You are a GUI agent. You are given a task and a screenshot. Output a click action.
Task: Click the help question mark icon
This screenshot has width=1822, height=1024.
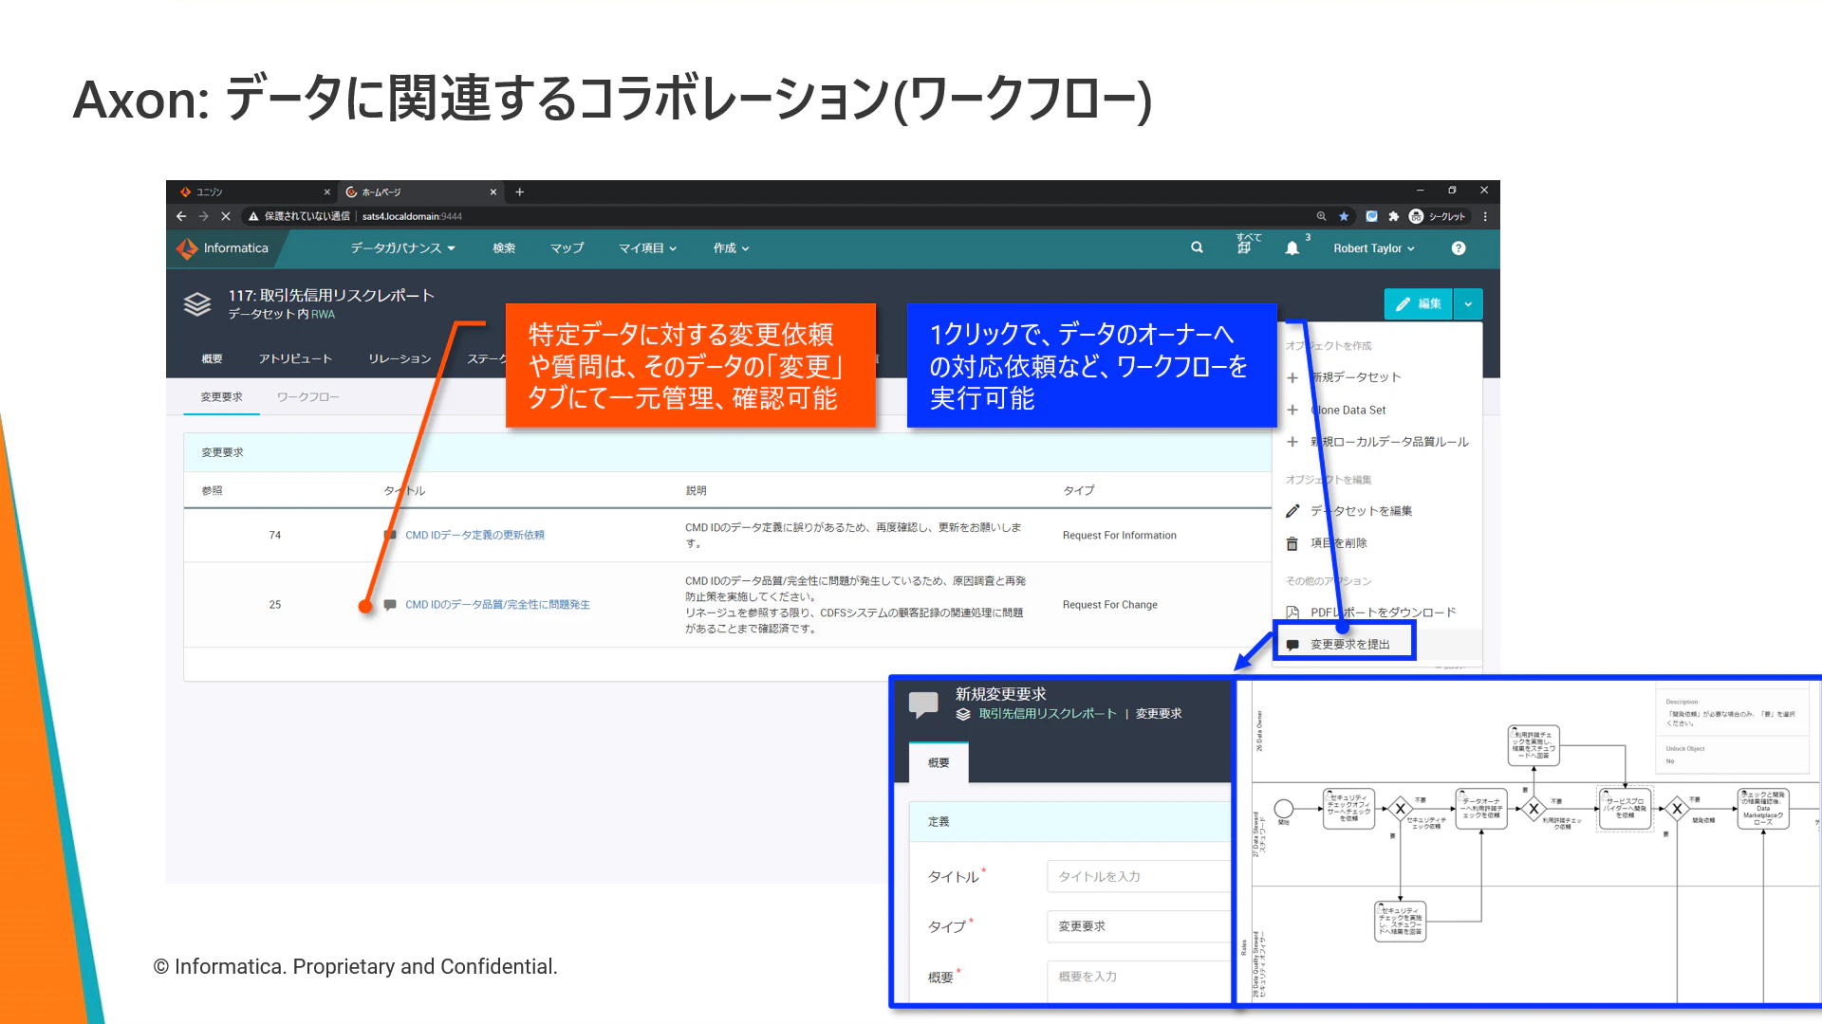point(1459,248)
